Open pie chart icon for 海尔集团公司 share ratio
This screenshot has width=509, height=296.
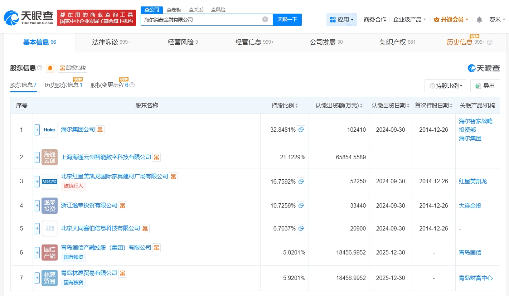pos(301,130)
